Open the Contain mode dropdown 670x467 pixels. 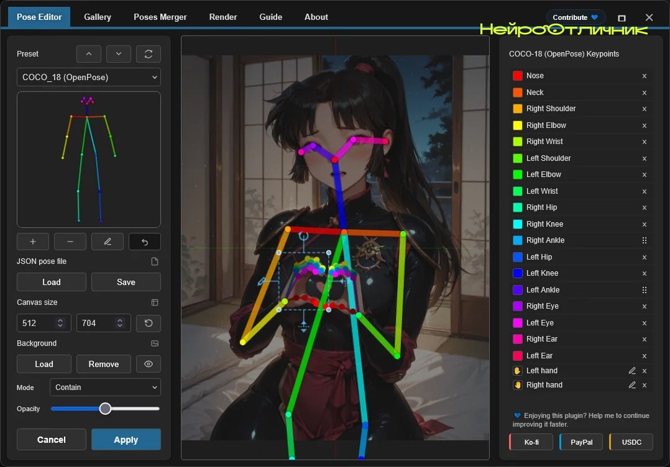pyautogui.click(x=106, y=387)
